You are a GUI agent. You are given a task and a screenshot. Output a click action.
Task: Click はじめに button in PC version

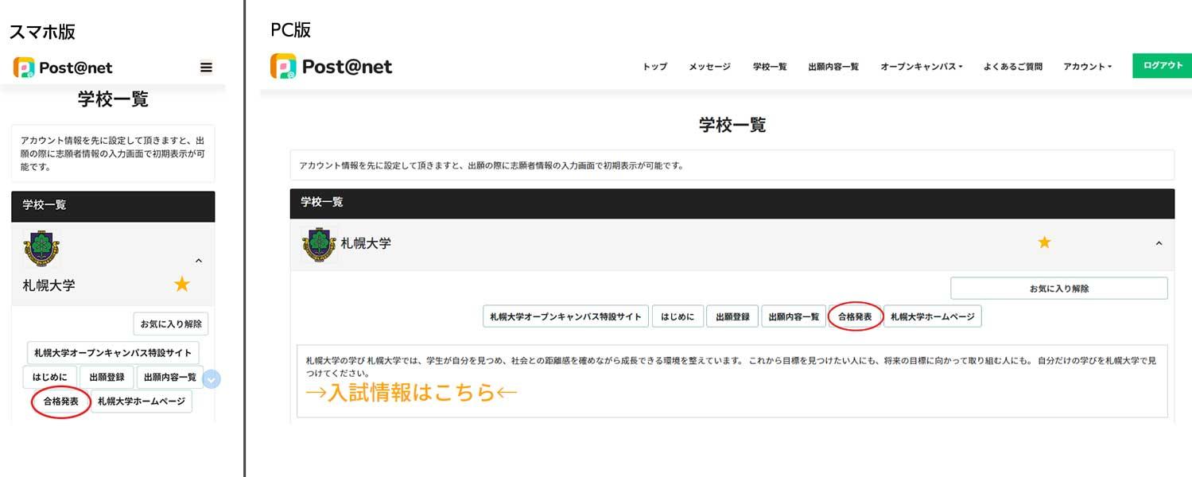click(678, 316)
